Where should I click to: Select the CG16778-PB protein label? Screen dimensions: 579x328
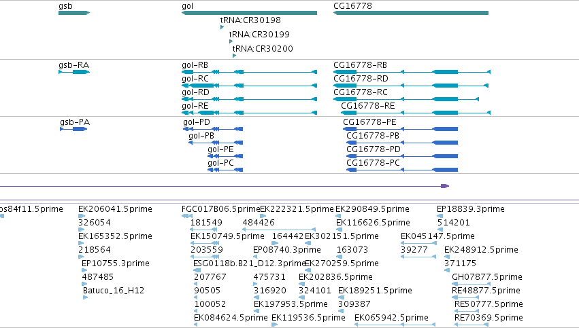373,136
